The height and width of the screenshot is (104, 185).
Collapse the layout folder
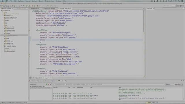tap(5, 34)
